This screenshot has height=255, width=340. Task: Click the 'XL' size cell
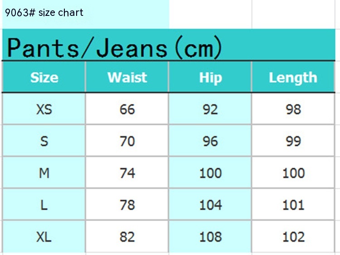[44, 237]
